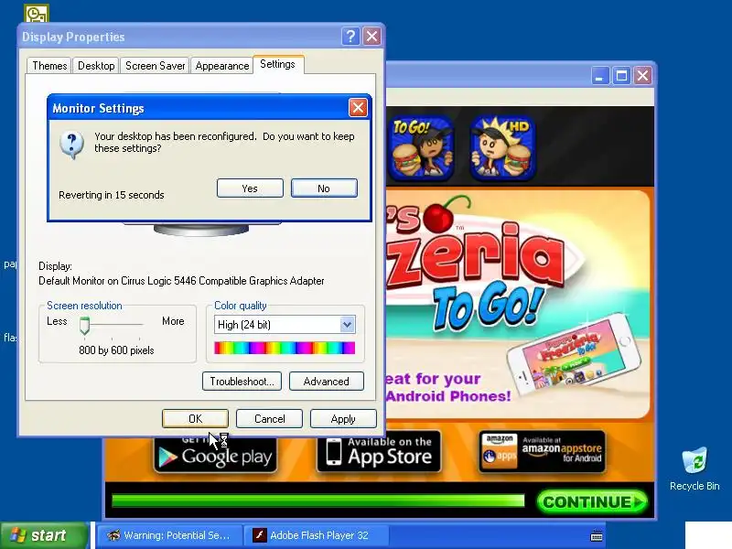Close the Display Properties window
This screenshot has width=732, height=549.
372,36
